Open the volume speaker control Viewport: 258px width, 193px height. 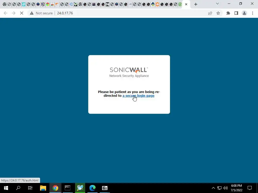coord(225,188)
